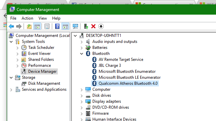216x121 pixels.
Task: Click the Storage label
Action: (x=29, y=77)
